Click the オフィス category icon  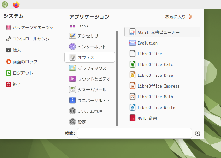(x=73, y=57)
